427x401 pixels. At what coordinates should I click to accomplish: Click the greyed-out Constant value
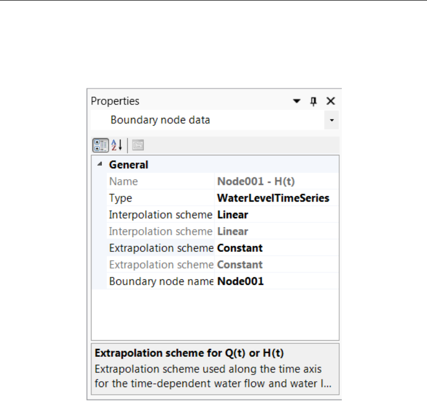click(x=240, y=264)
